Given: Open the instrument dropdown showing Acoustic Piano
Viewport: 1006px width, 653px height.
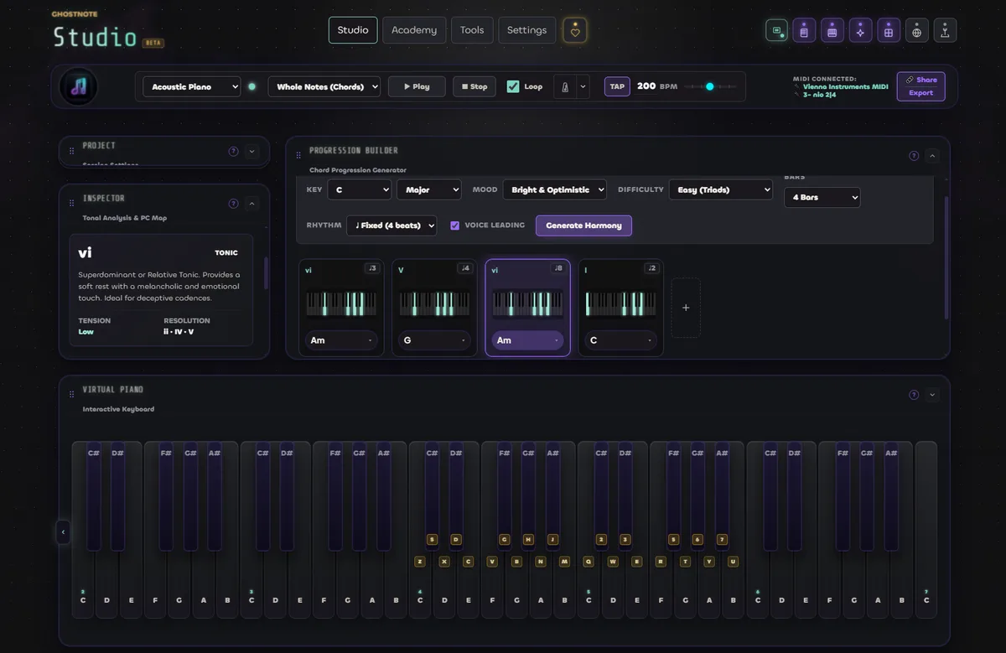Looking at the screenshot, I should [191, 86].
